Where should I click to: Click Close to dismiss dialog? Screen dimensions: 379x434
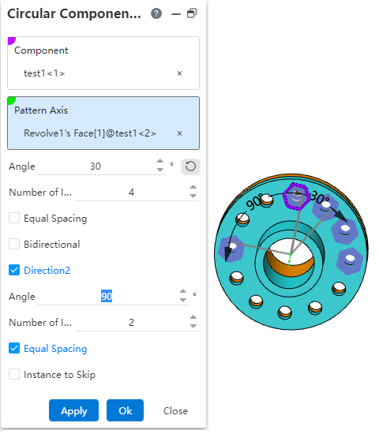click(x=175, y=411)
